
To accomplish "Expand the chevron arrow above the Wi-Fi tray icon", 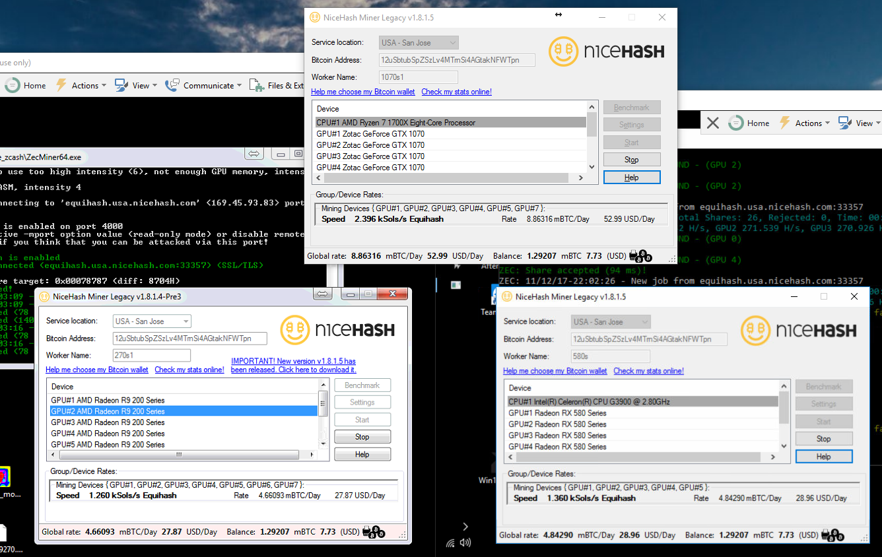I will tap(465, 526).
